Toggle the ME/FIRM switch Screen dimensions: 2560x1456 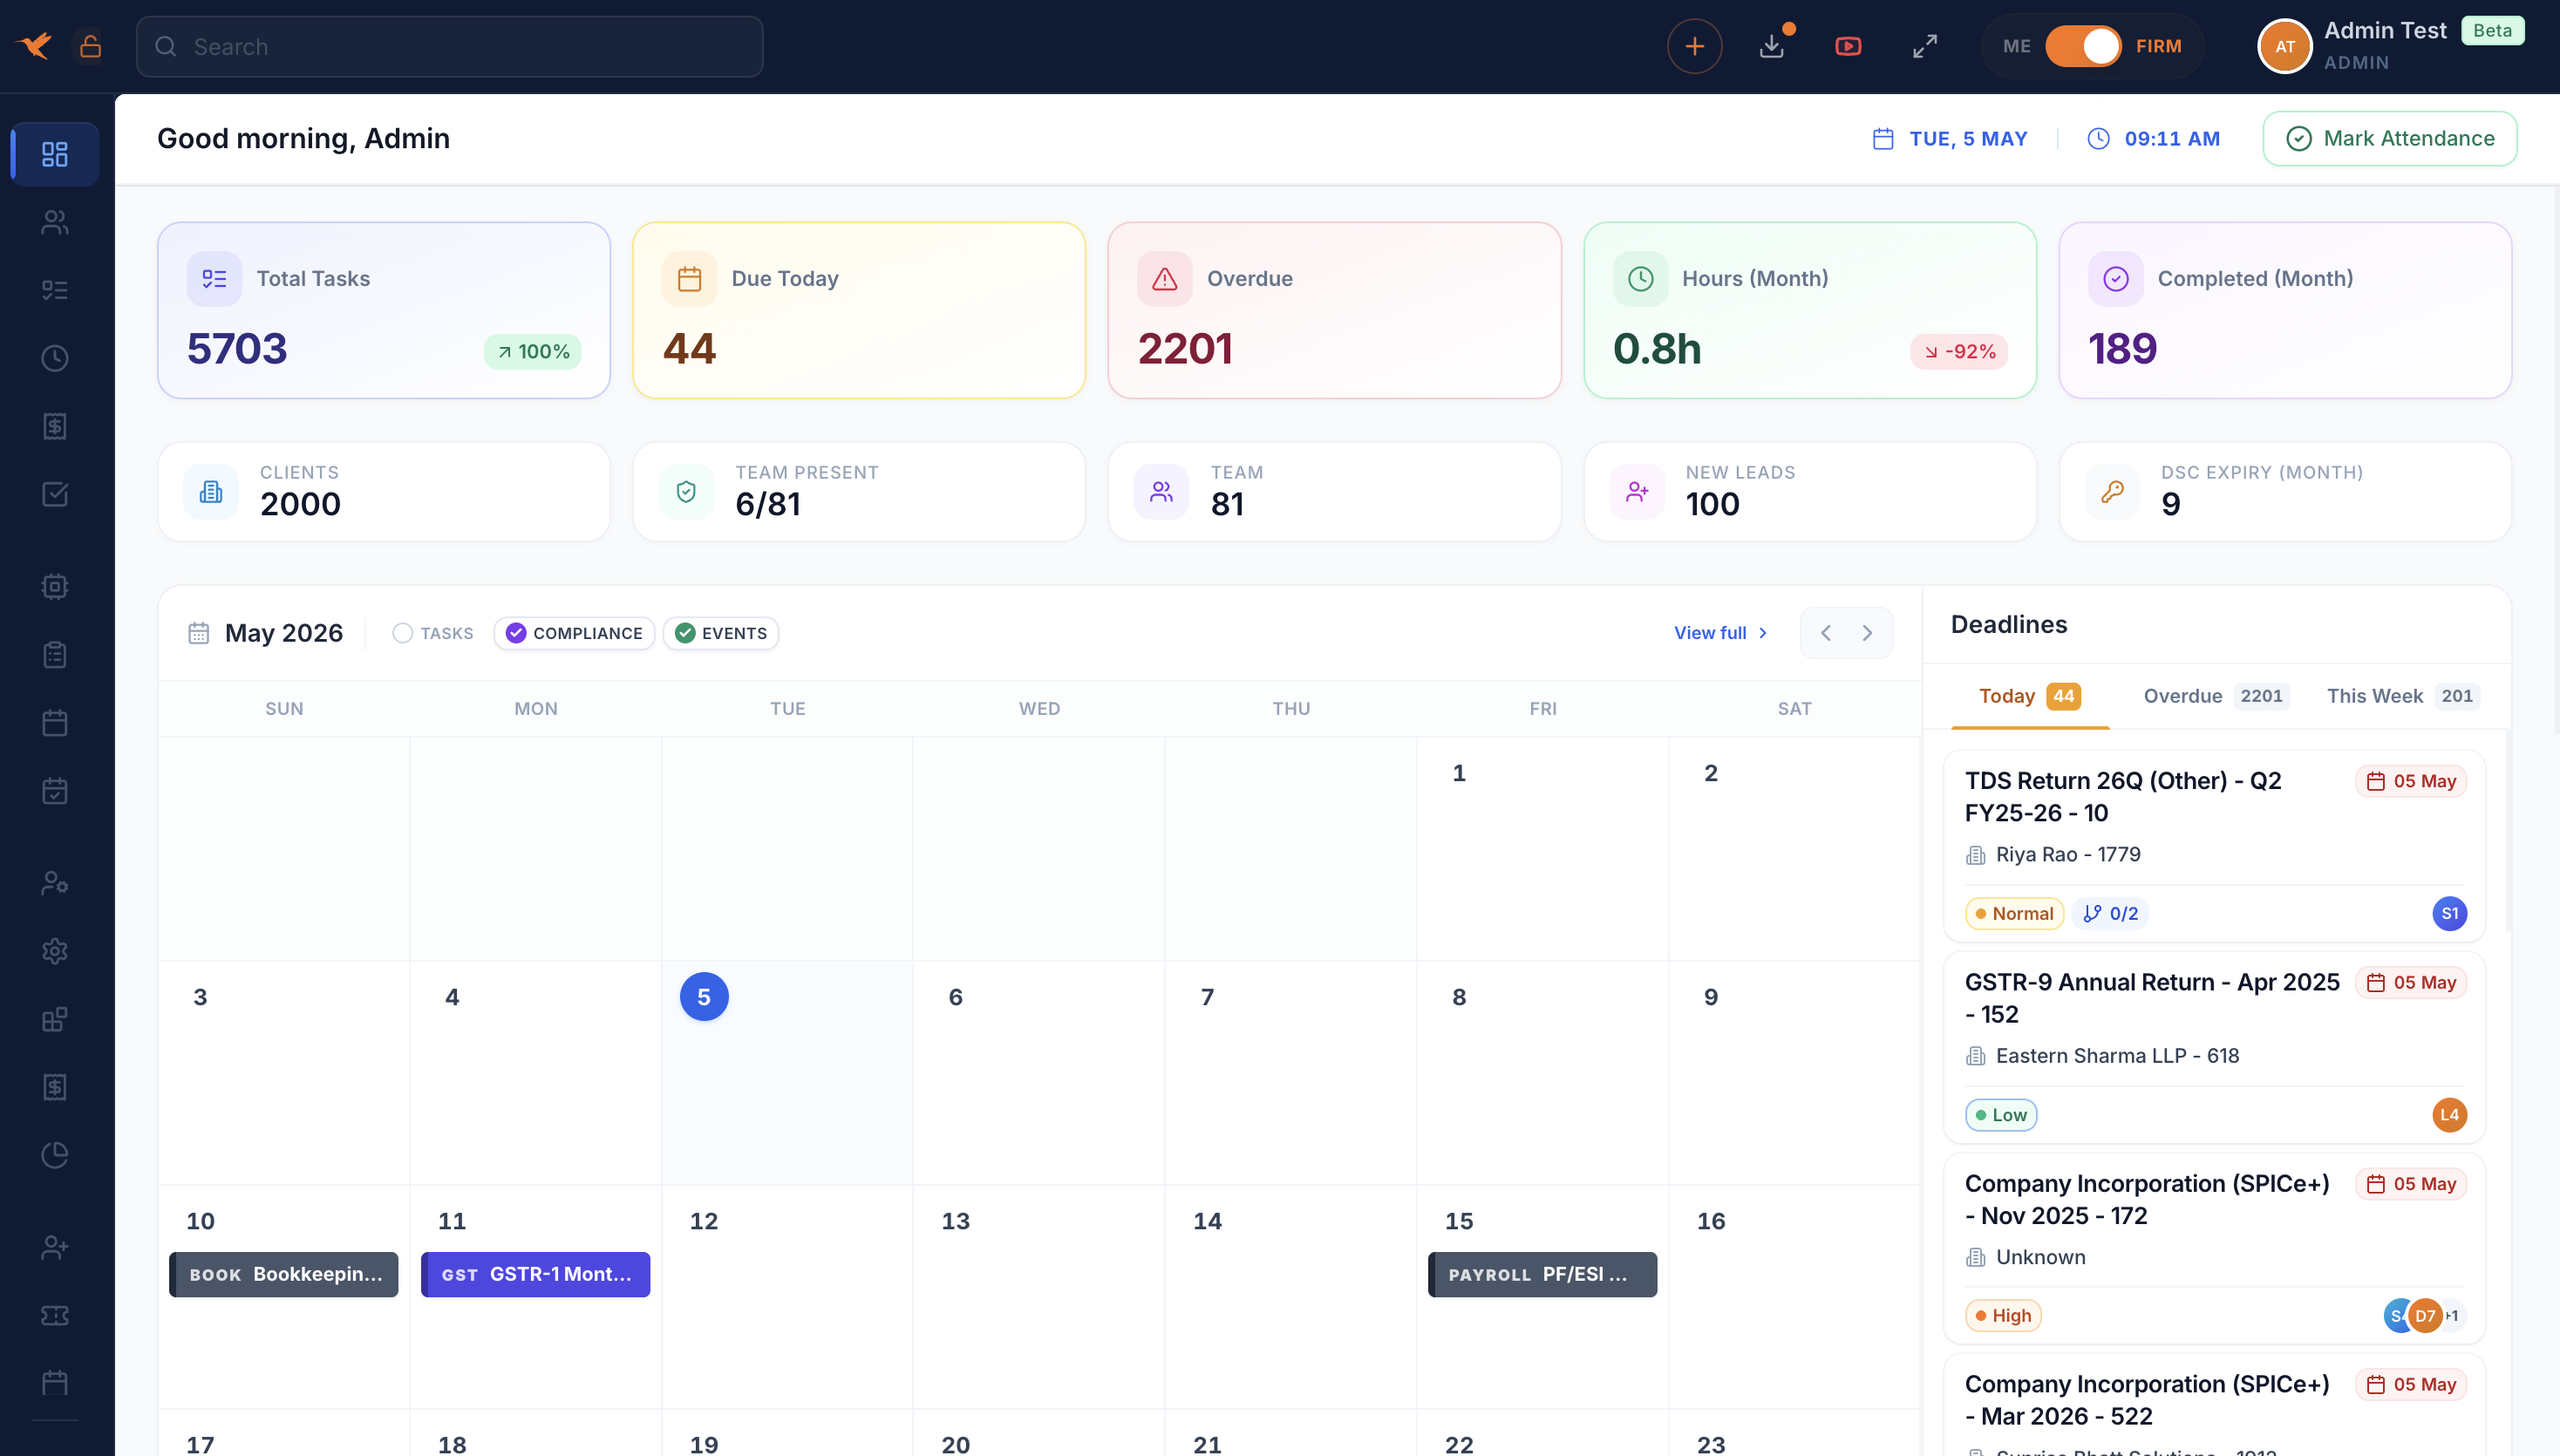(2083, 46)
